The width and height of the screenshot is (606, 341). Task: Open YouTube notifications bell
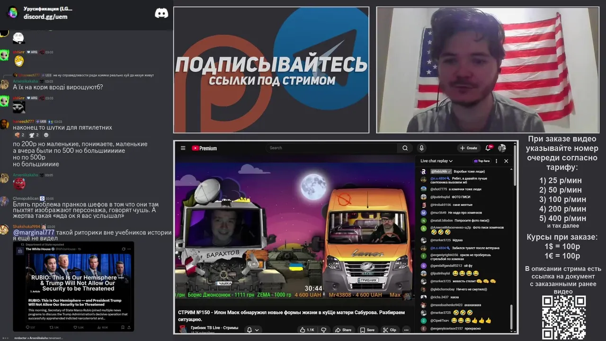(489, 148)
